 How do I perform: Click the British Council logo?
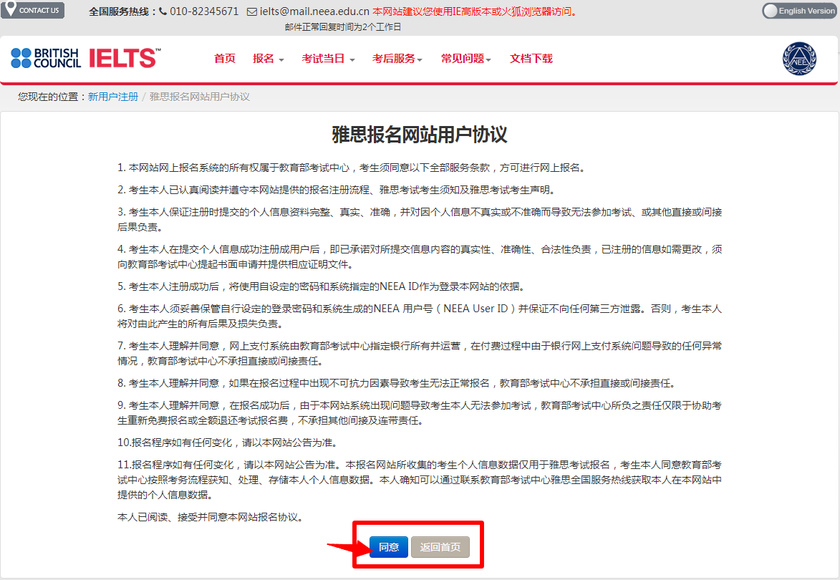(x=44, y=58)
